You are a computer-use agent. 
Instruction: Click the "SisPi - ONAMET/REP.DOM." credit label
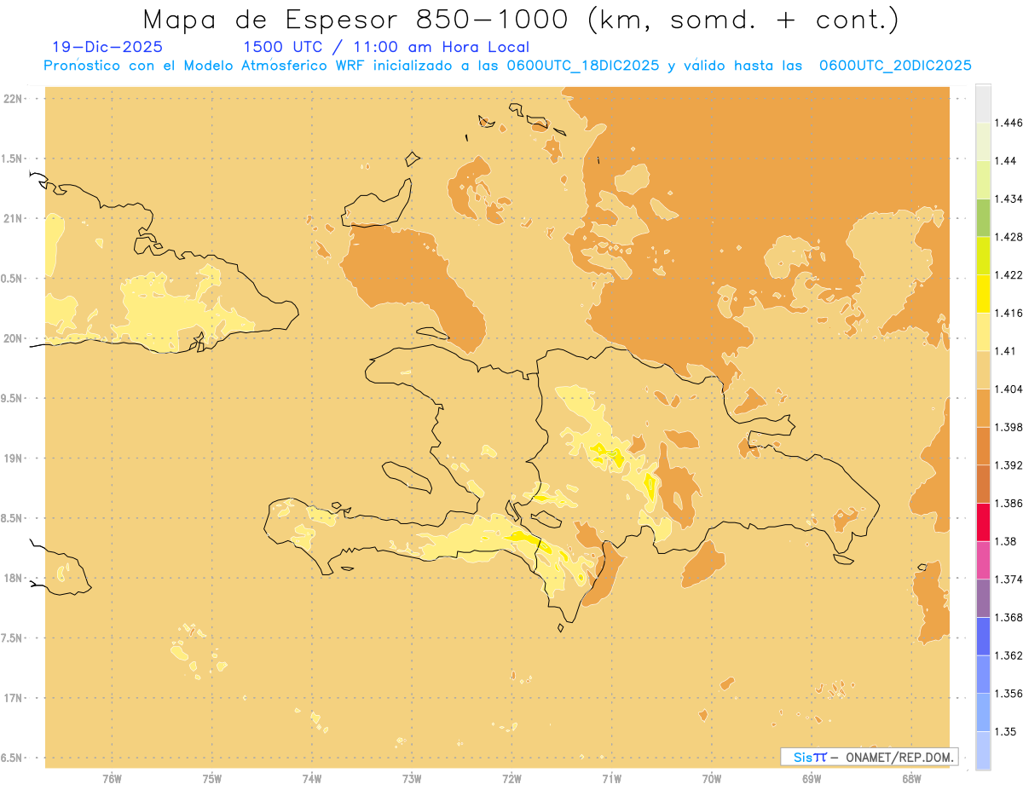pos(869,757)
